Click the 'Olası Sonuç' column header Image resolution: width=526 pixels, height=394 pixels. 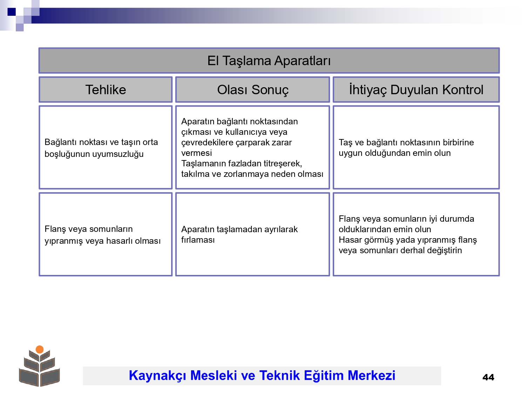tap(252, 90)
